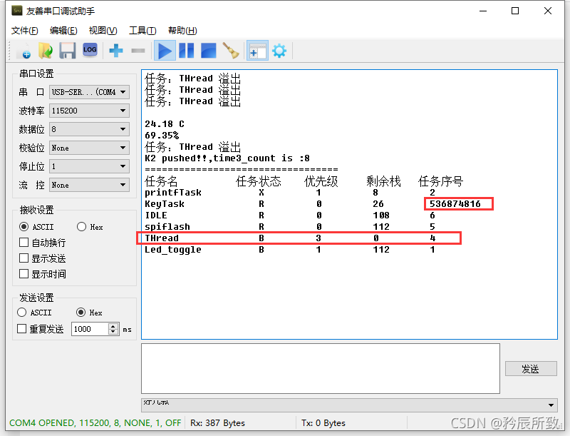Enable 自动换行 checkbox
570x436 pixels.
[x=24, y=243]
